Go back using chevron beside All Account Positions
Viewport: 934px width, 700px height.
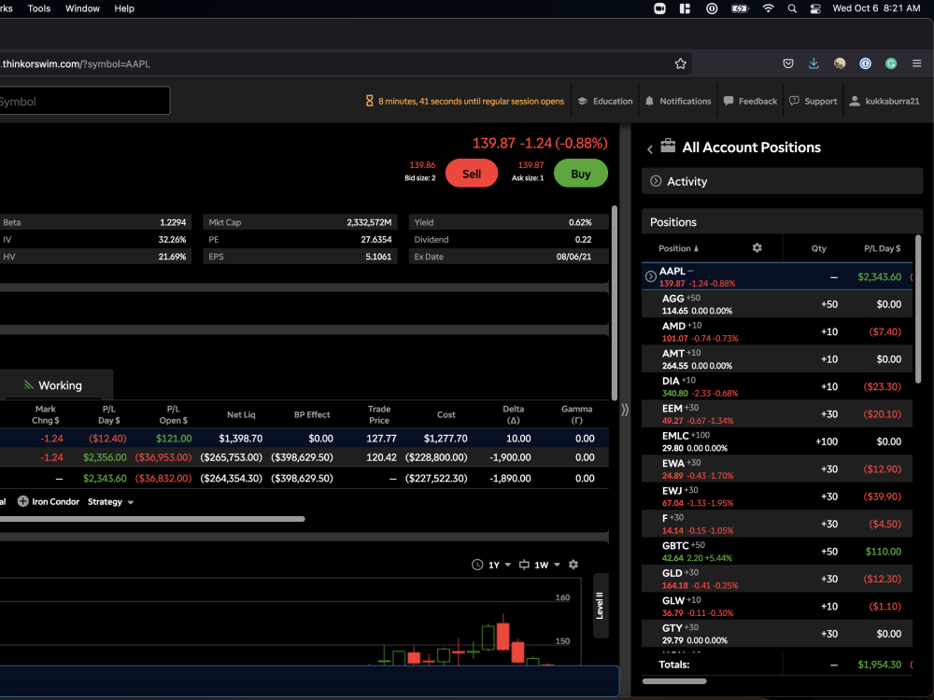coord(650,148)
